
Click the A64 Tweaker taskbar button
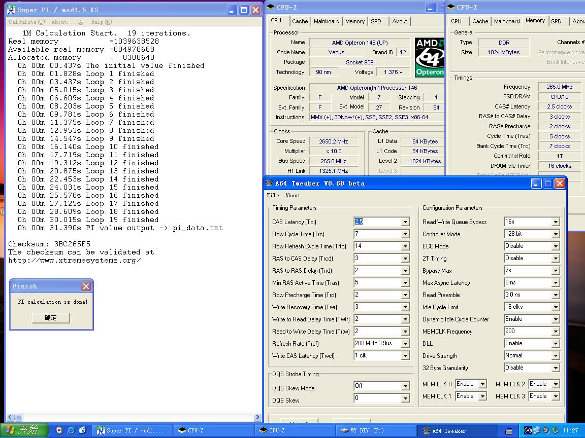(x=458, y=430)
